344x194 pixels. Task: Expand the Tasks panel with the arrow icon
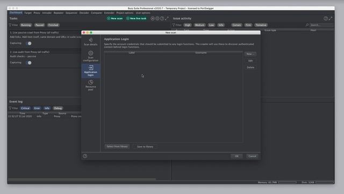pos(167,18)
